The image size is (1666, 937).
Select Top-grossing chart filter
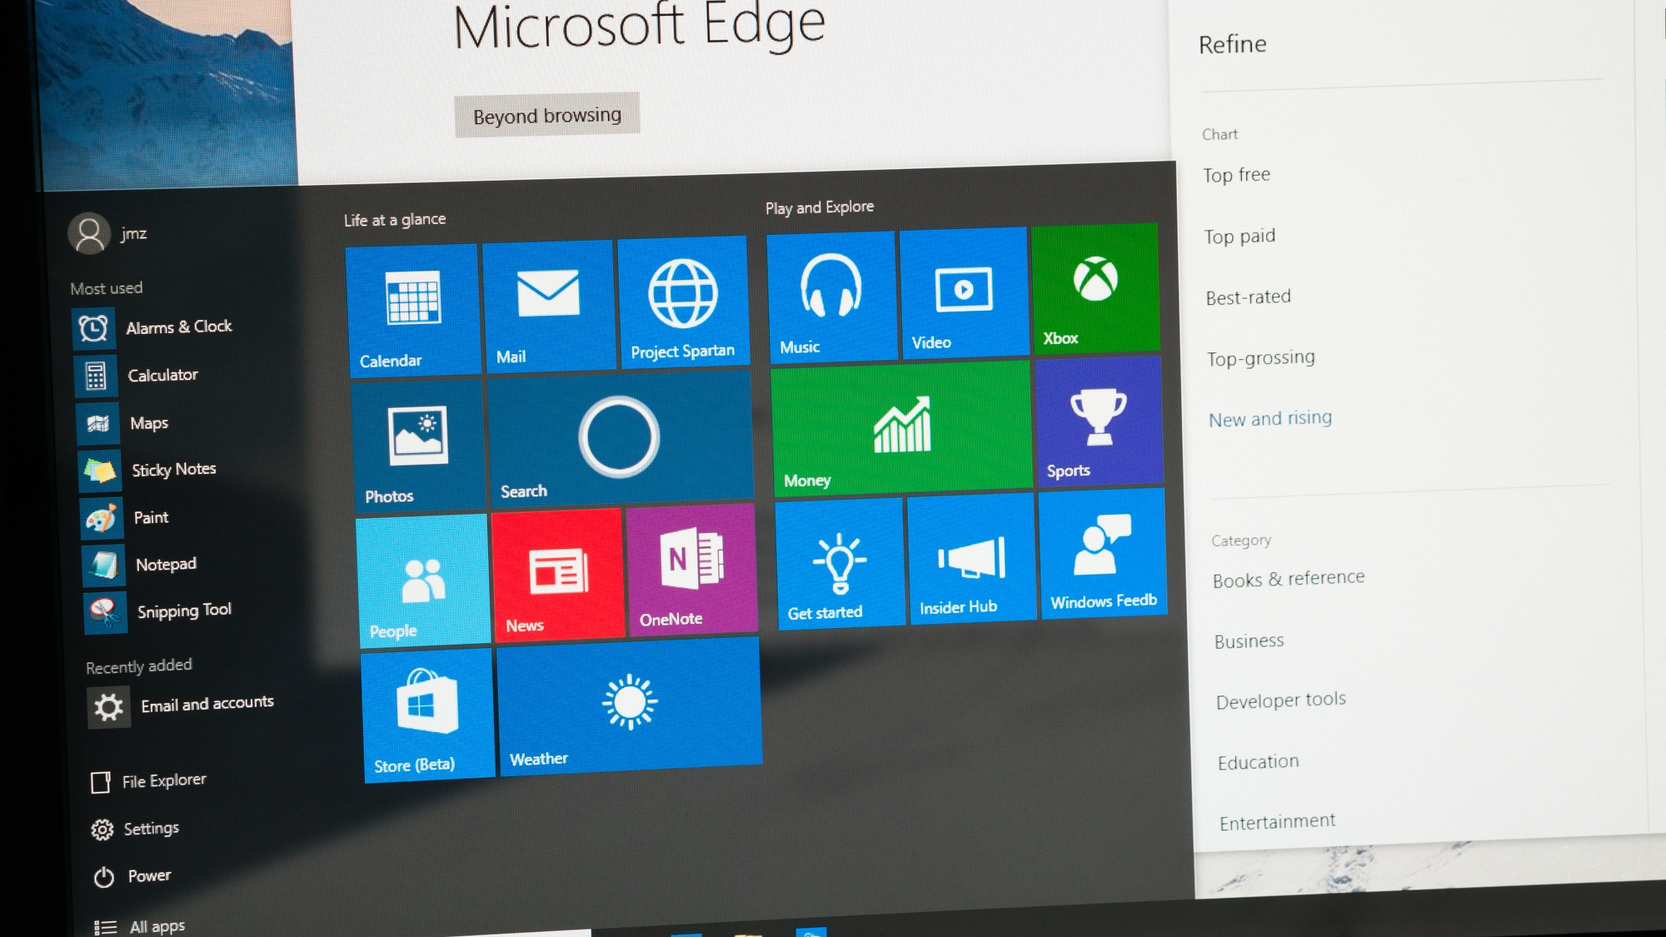click(x=1261, y=358)
